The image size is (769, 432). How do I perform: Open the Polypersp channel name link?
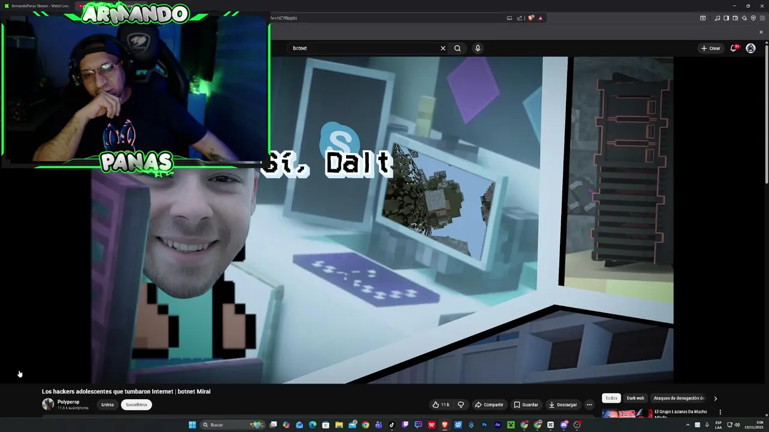coord(68,402)
